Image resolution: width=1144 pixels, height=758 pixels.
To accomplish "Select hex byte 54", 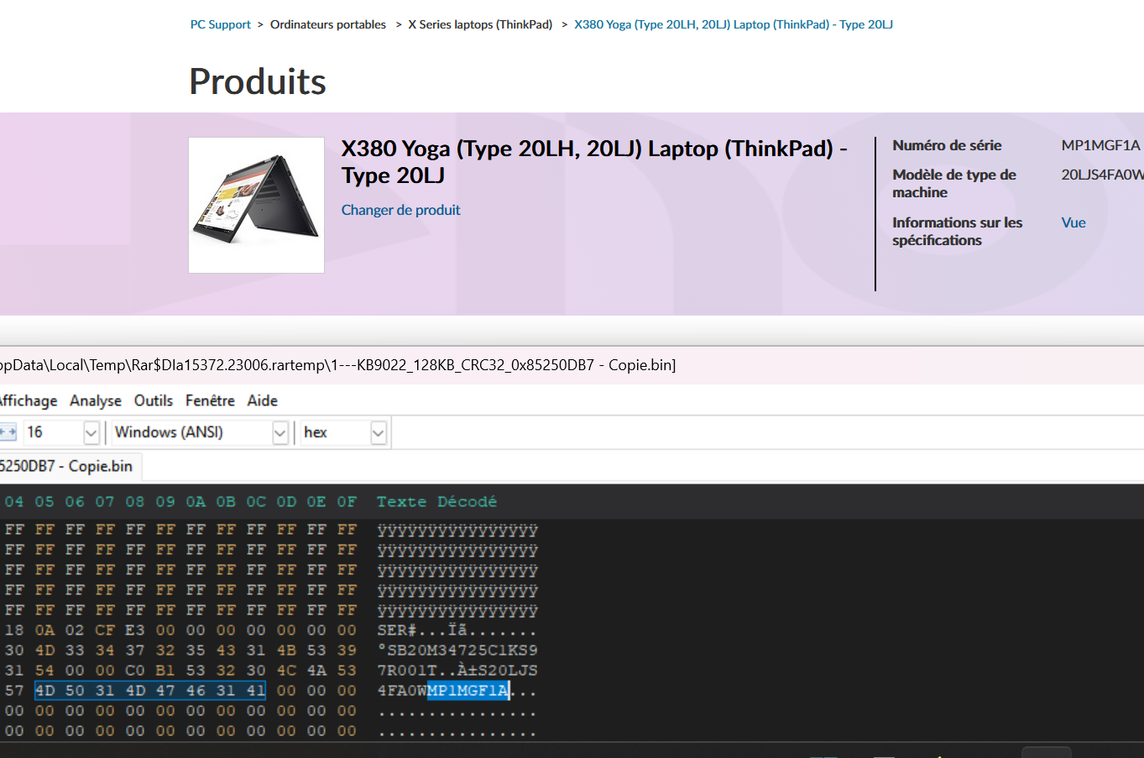I will 44,671.
